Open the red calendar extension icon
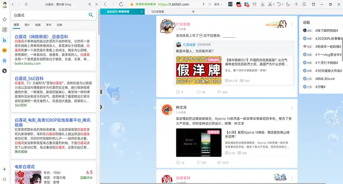Screen dimensions: 343x184 (239, 4)
